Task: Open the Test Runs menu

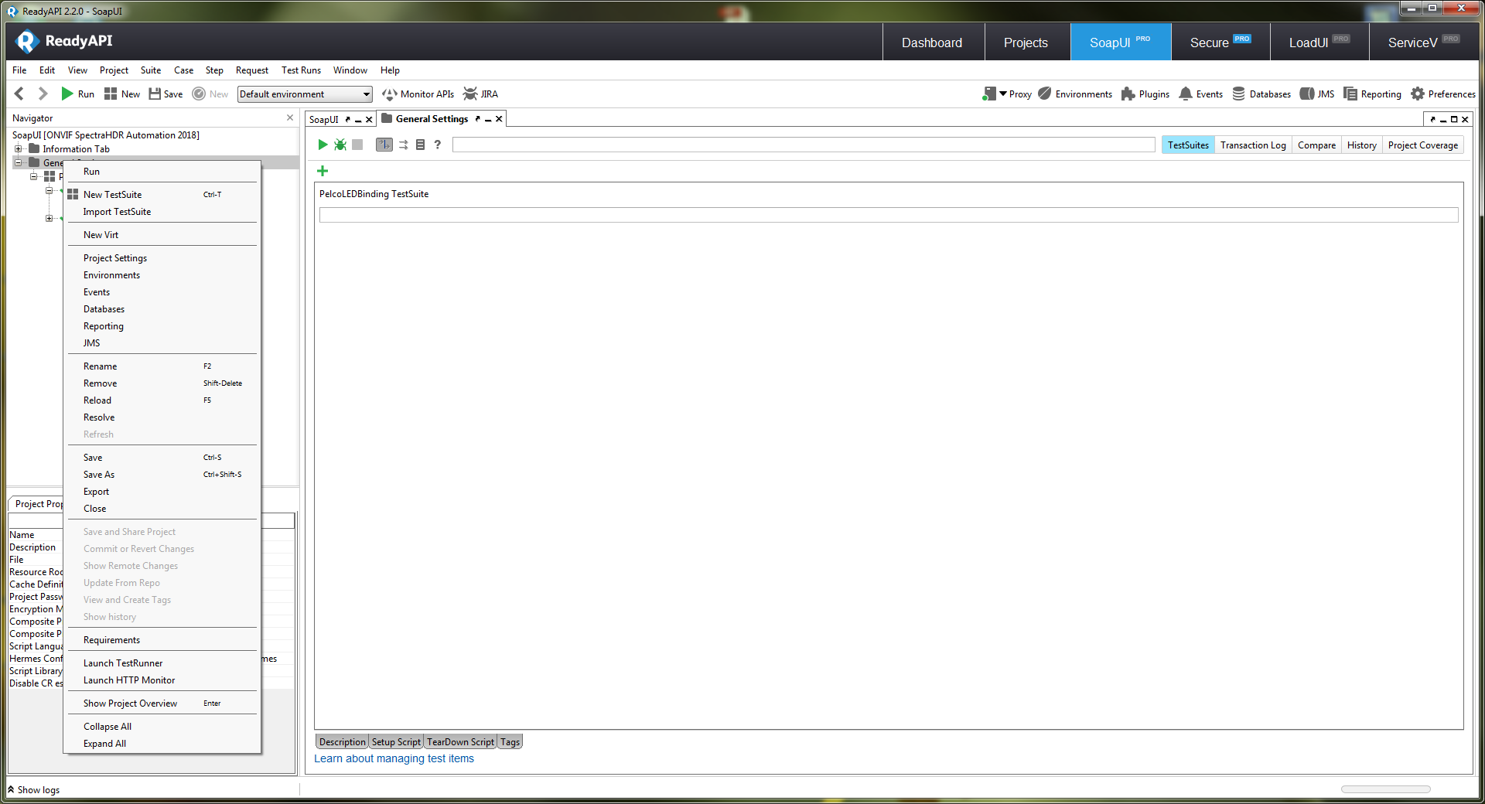Action: (x=301, y=70)
